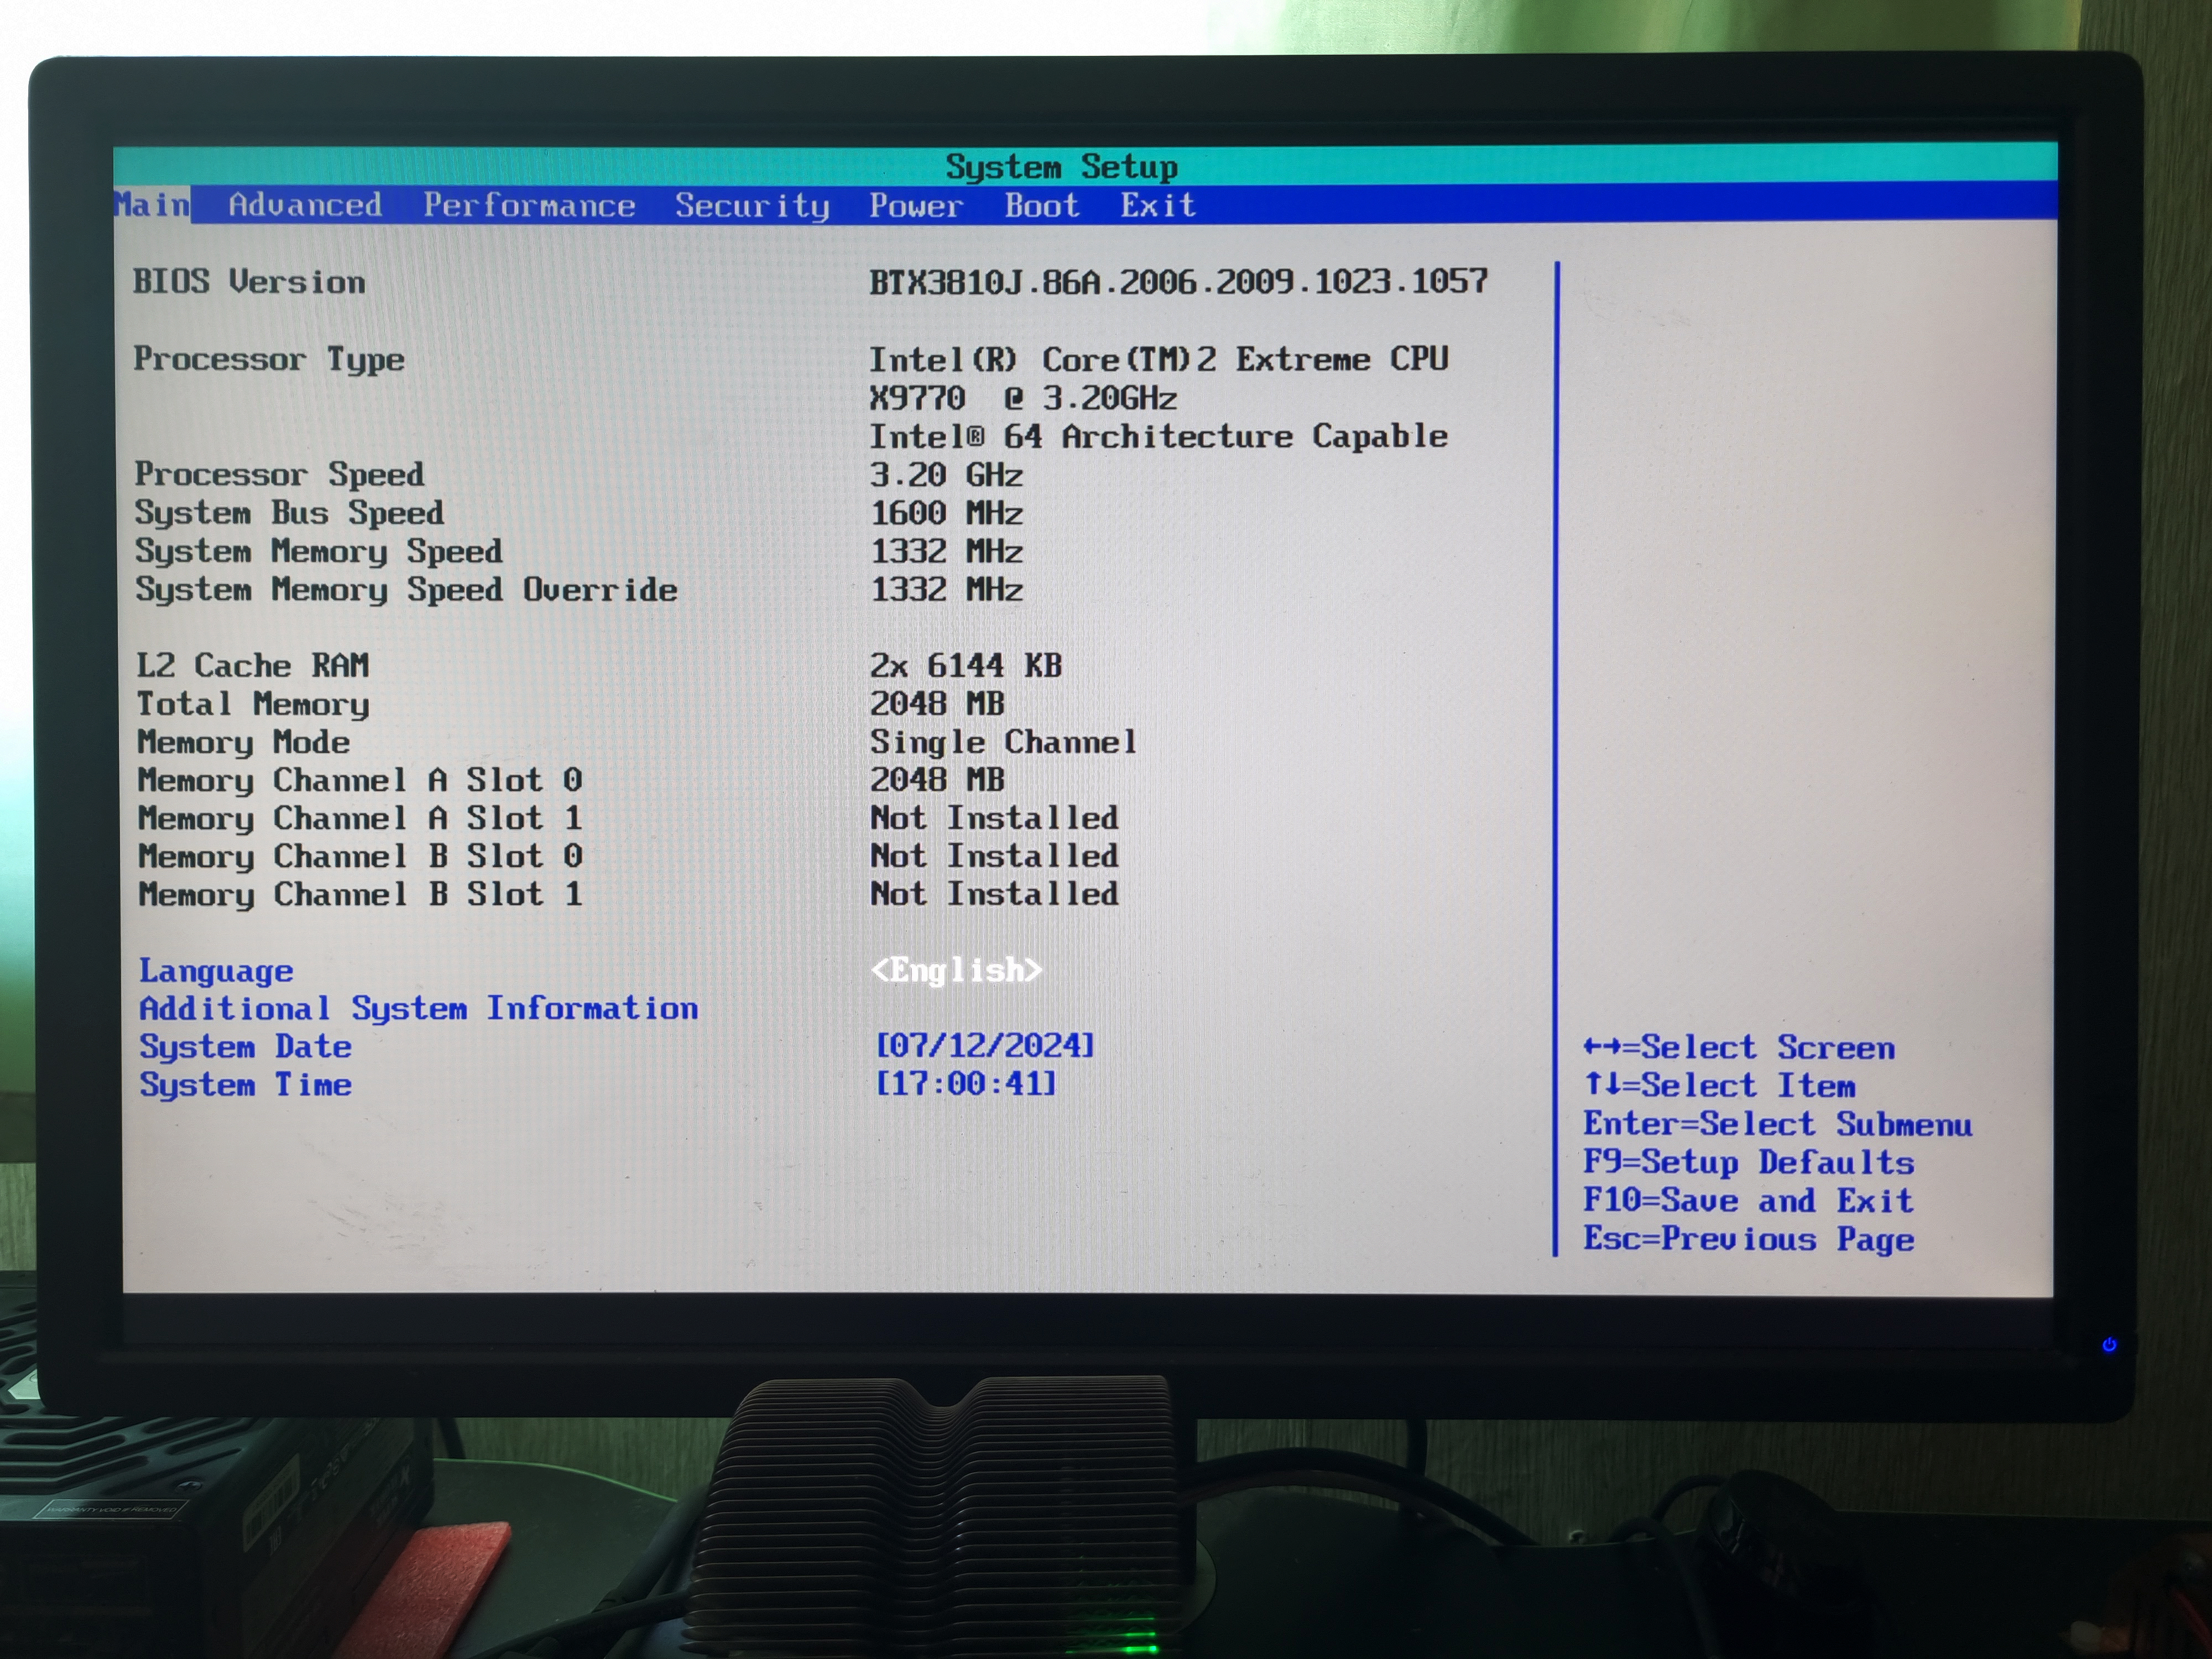Click the System Time value field

965,1084
